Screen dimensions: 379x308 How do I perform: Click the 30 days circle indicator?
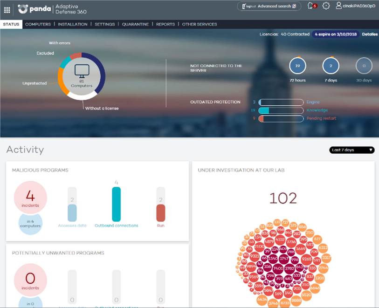pos(364,66)
